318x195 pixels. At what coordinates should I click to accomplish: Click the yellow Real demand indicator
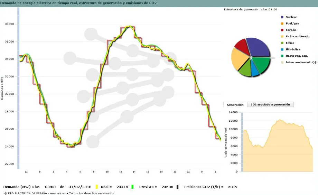click(x=97, y=187)
